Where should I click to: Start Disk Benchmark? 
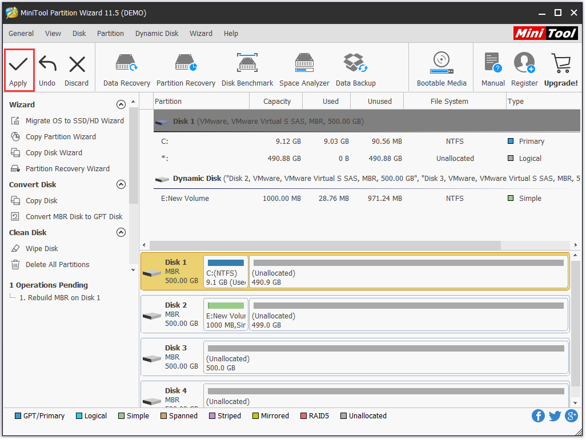tap(247, 70)
